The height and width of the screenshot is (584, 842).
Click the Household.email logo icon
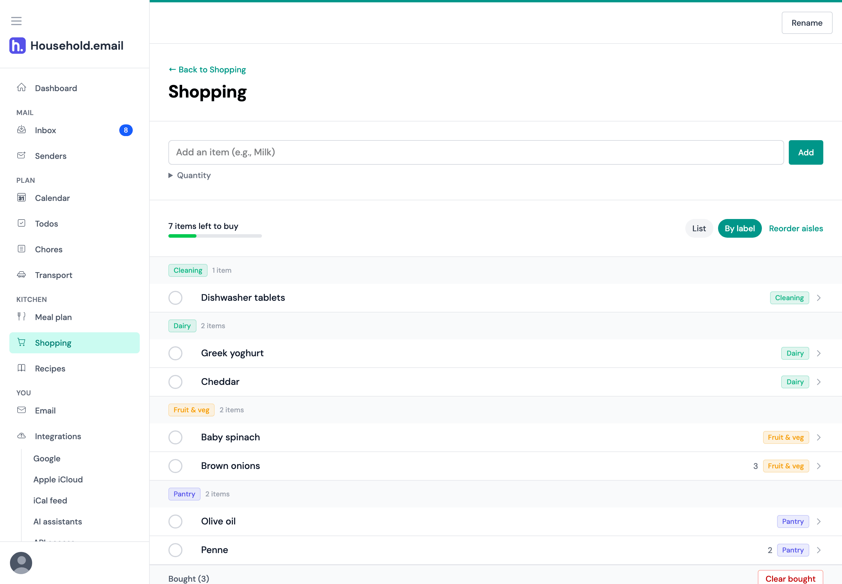[18, 46]
